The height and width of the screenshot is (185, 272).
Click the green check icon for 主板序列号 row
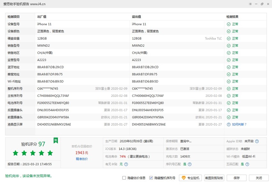(x=228, y=96)
